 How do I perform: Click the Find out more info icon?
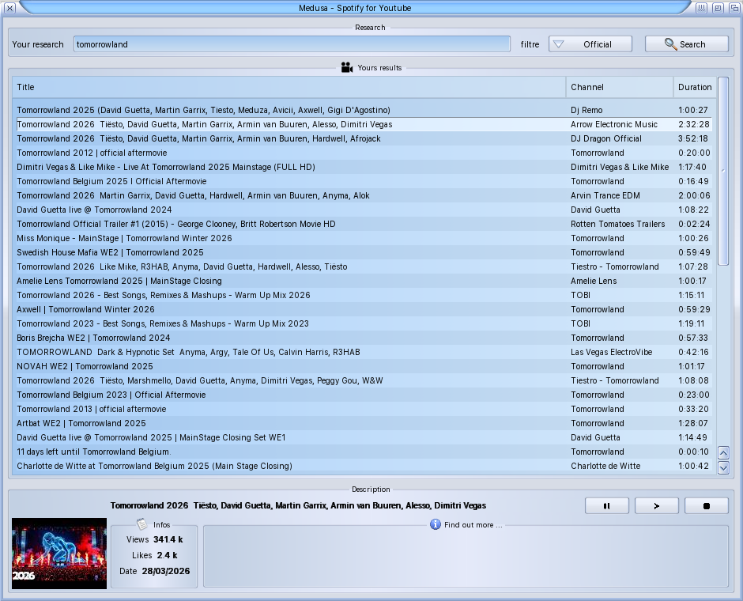point(435,524)
